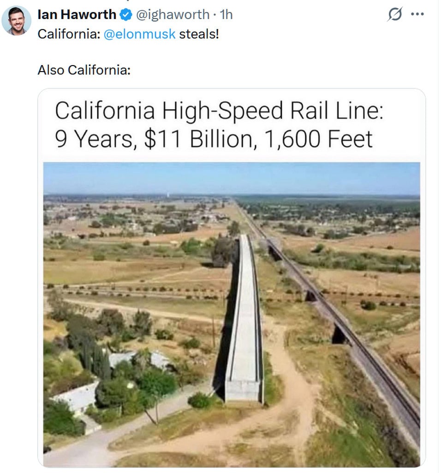Click the word "steals!" in the tweet

(199, 34)
